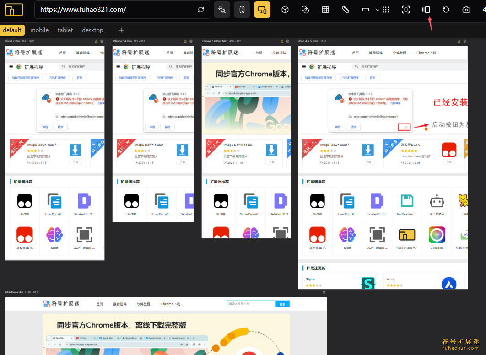Screen dimensions: 486x355
Task: Open Macbook Air device settings gear
Action: pyautogui.click(x=324, y=292)
